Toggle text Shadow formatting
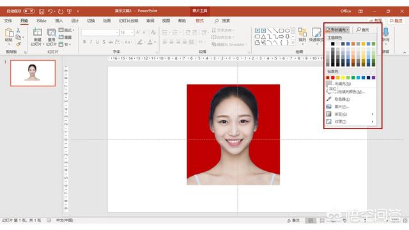Screen dimensions: 409x230 tap(104, 42)
